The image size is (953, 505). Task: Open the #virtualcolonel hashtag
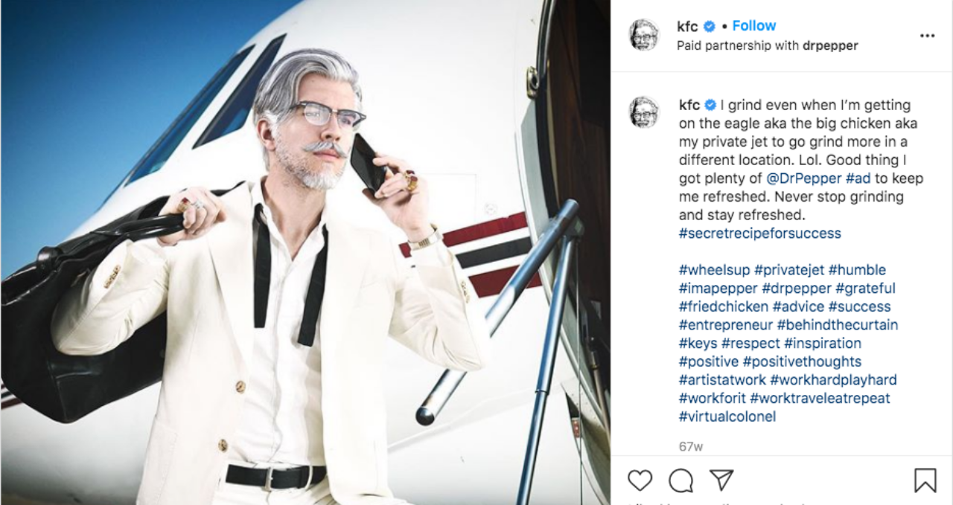pyautogui.click(x=727, y=416)
